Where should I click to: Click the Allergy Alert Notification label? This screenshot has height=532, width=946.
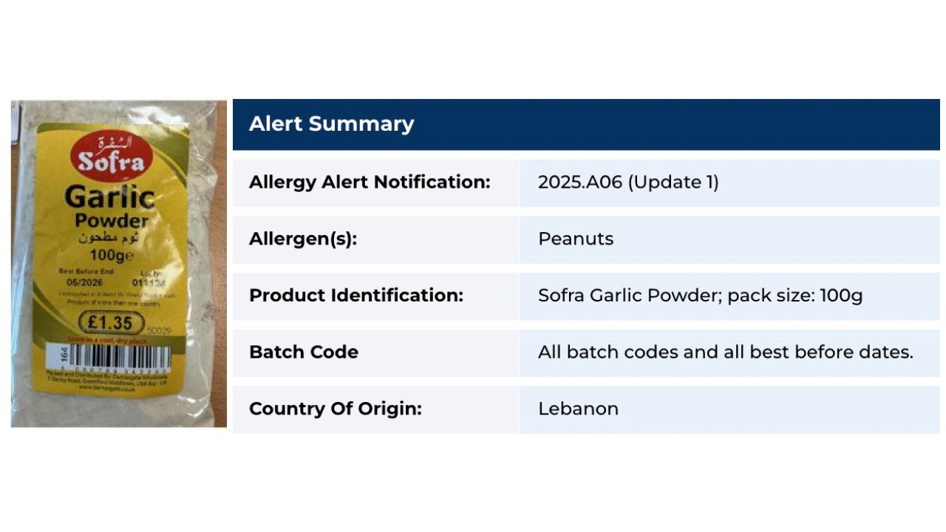pyautogui.click(x=370, y=182)
